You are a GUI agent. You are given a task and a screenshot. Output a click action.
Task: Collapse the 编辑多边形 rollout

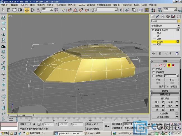click(165, 95)
